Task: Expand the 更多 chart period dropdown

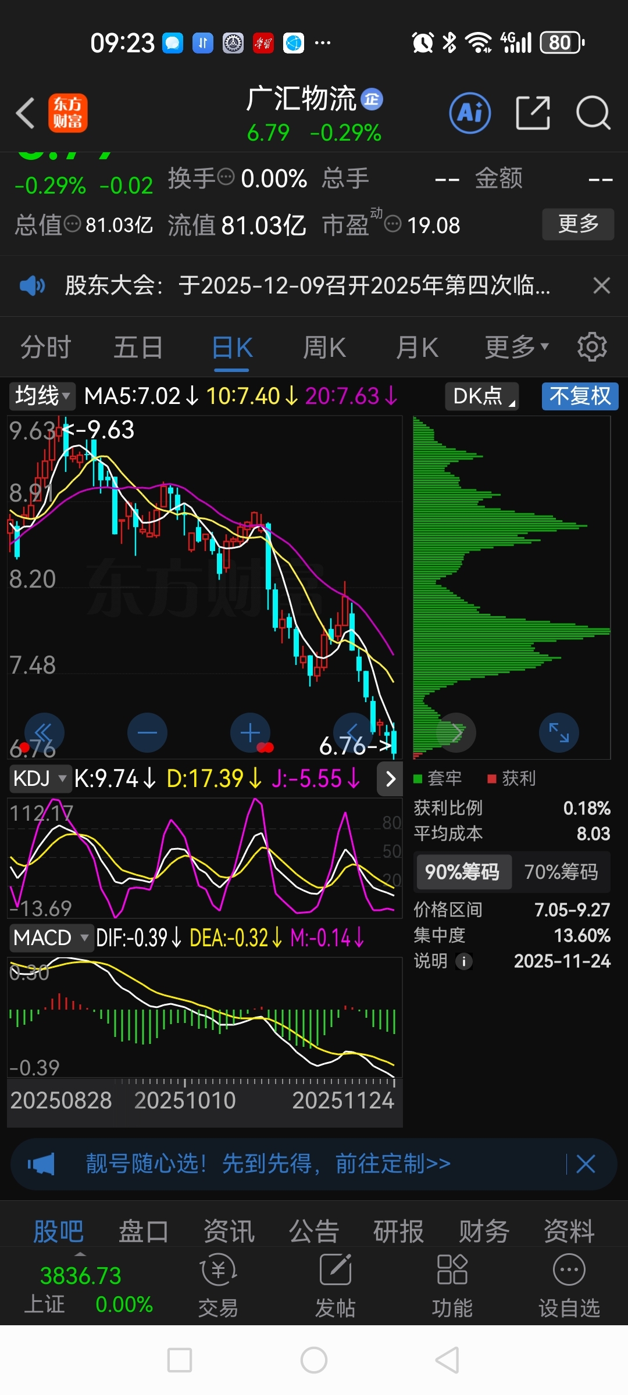Action: [x=516, y=347]
